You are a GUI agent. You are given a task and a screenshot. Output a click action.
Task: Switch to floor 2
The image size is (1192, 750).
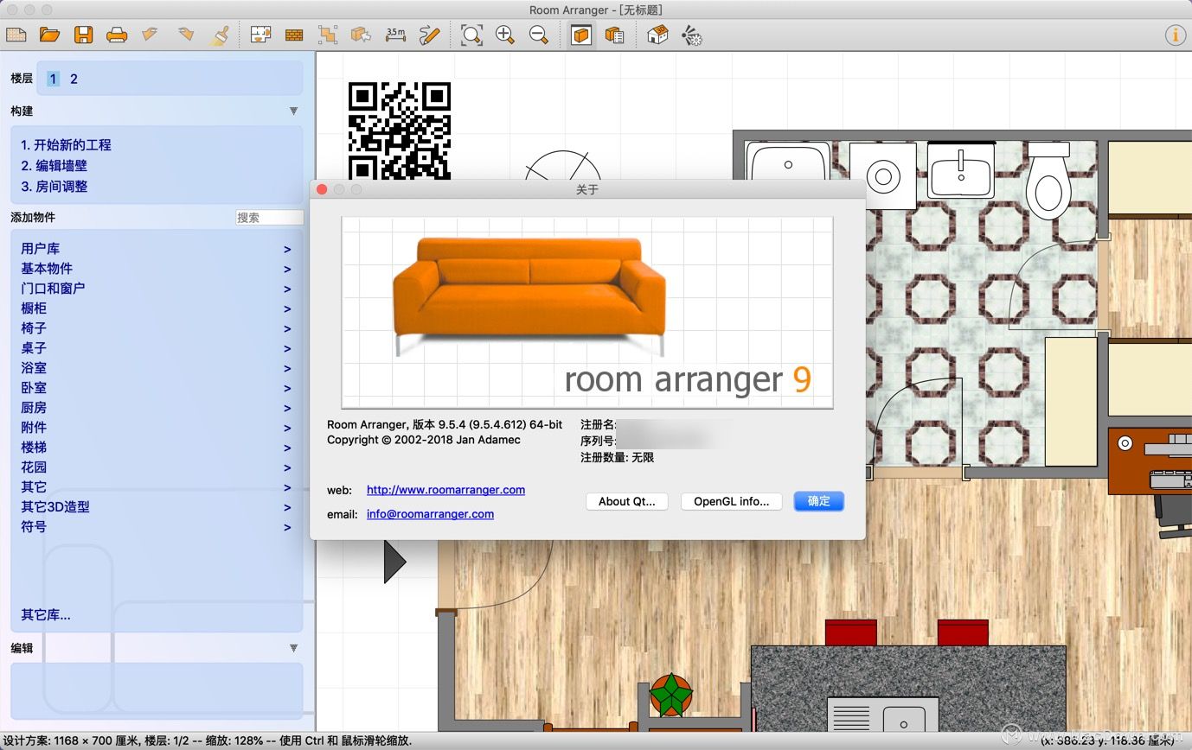coord(74,79)
